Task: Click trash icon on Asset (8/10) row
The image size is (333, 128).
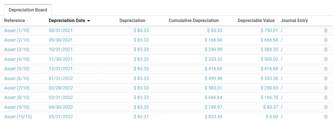Action: tap(326, 97)
